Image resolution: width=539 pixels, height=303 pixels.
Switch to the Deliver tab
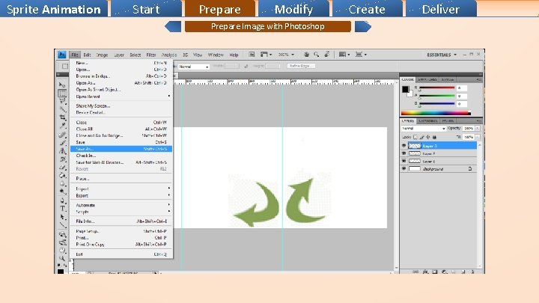pyautogui.click(x=440, y=9)
